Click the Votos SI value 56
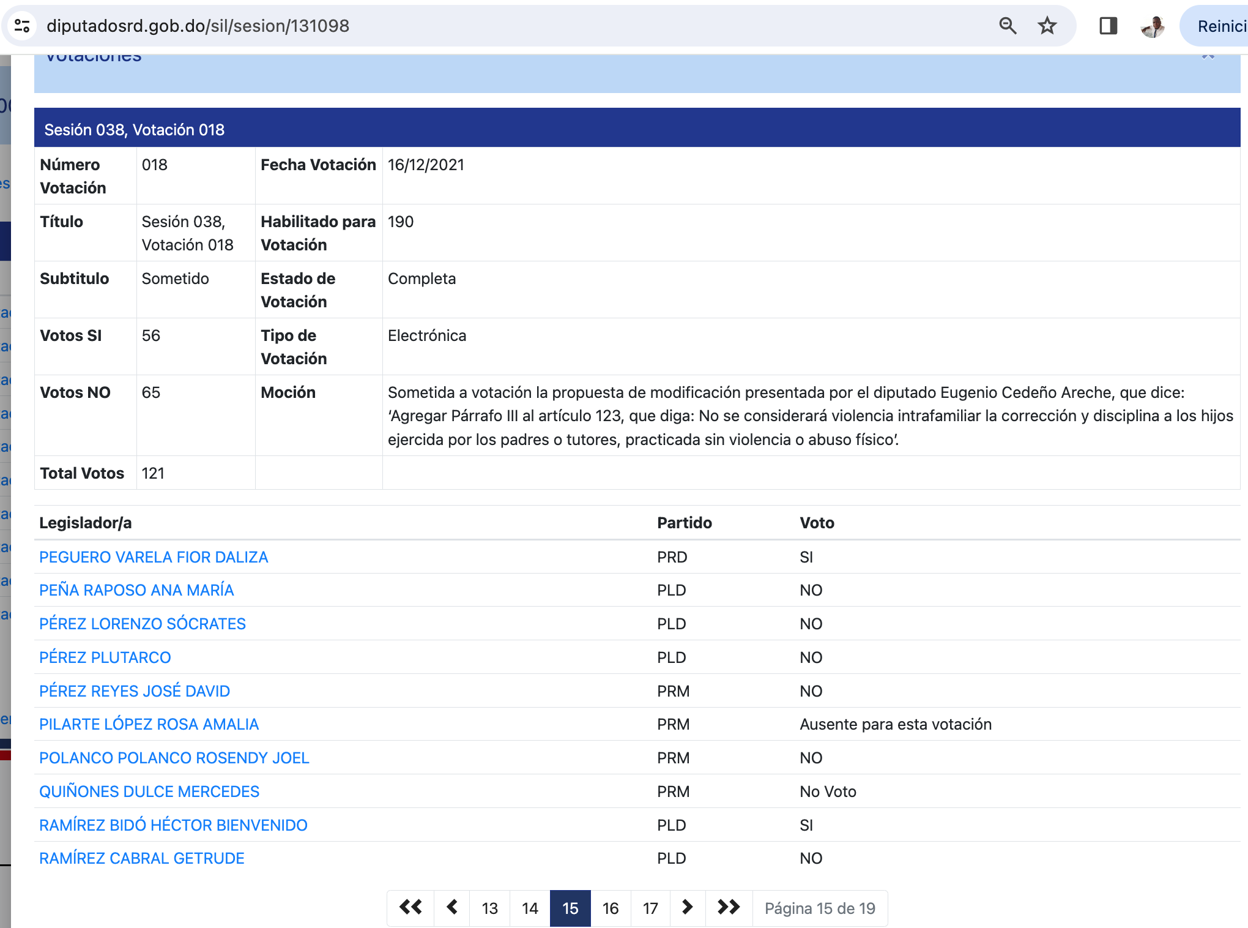The width and height of the screenshot is (1248, 928). pos(151,335)
